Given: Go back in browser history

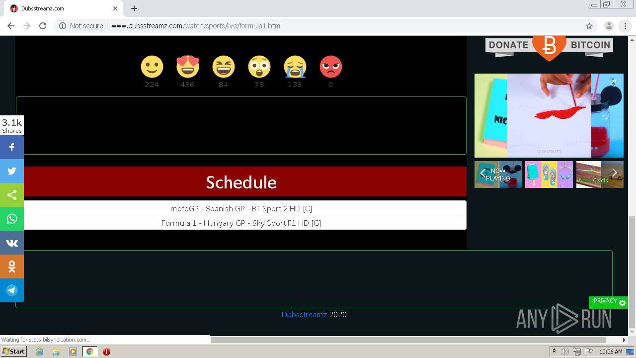Looking at the screenshot, I should click(x=11, y=26).
